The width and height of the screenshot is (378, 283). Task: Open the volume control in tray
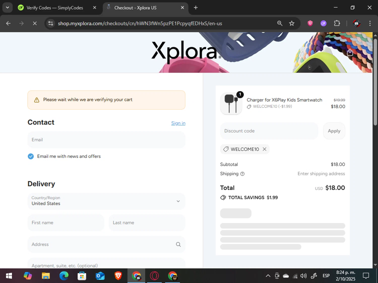[304, 276]
